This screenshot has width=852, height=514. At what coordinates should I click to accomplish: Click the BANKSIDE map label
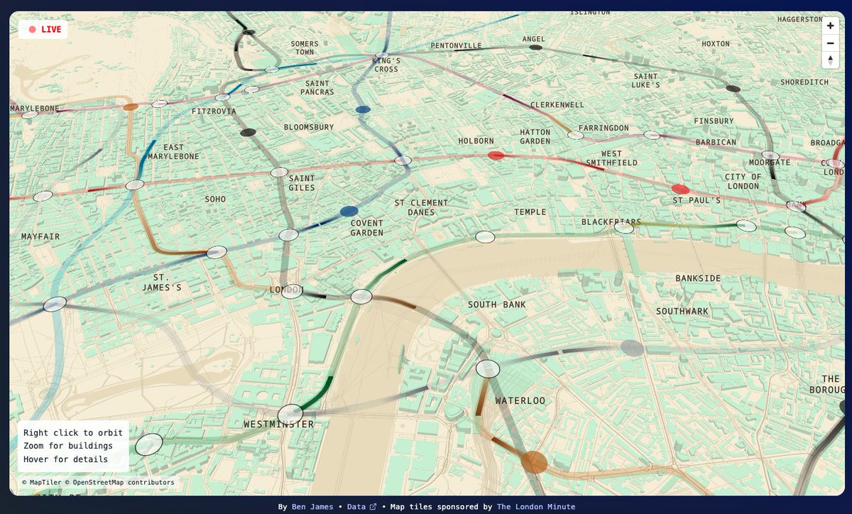pyautogui.click(x=698, y=278)
